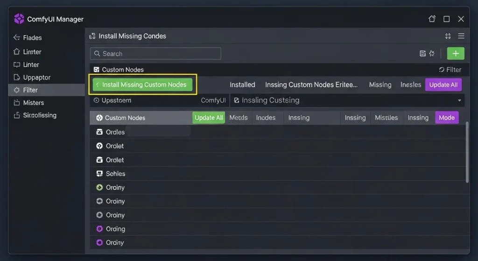Viewport: 478px width, 261px height.
Task: Click the icon beside Schles row
Action: 99,174
